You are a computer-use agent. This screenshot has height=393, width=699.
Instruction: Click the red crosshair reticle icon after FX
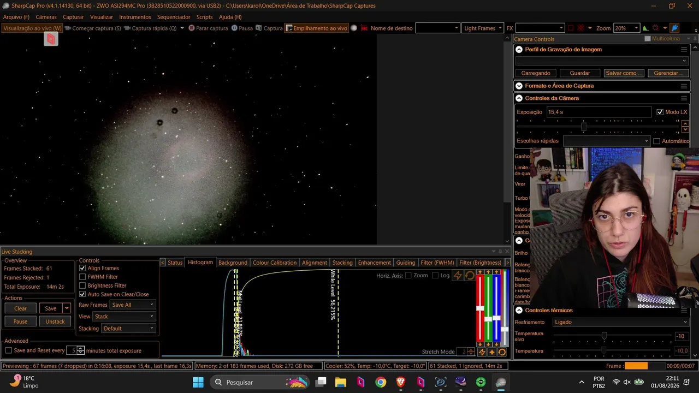(580, 28)
